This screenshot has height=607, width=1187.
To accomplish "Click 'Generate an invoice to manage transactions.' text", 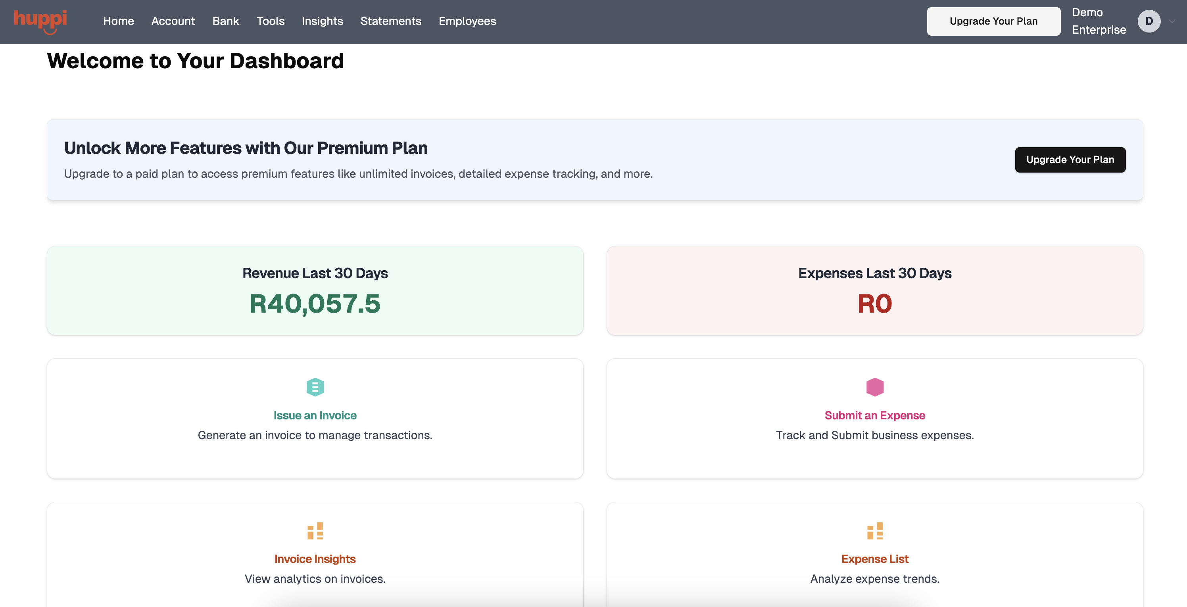I will coord(315,435).
